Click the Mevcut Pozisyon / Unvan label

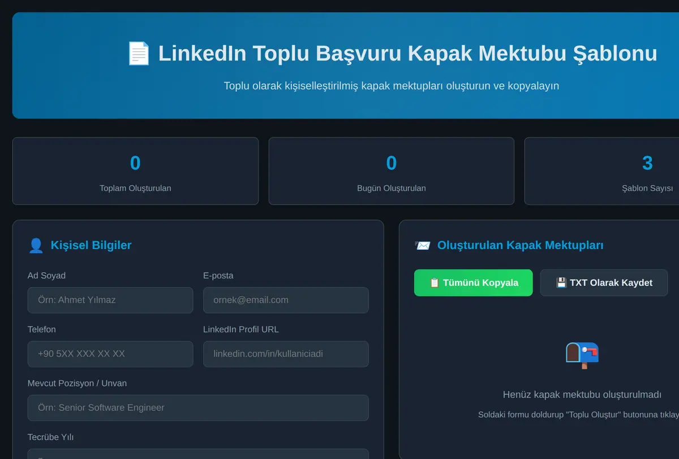pyautogui.click(x=77, y=383)
